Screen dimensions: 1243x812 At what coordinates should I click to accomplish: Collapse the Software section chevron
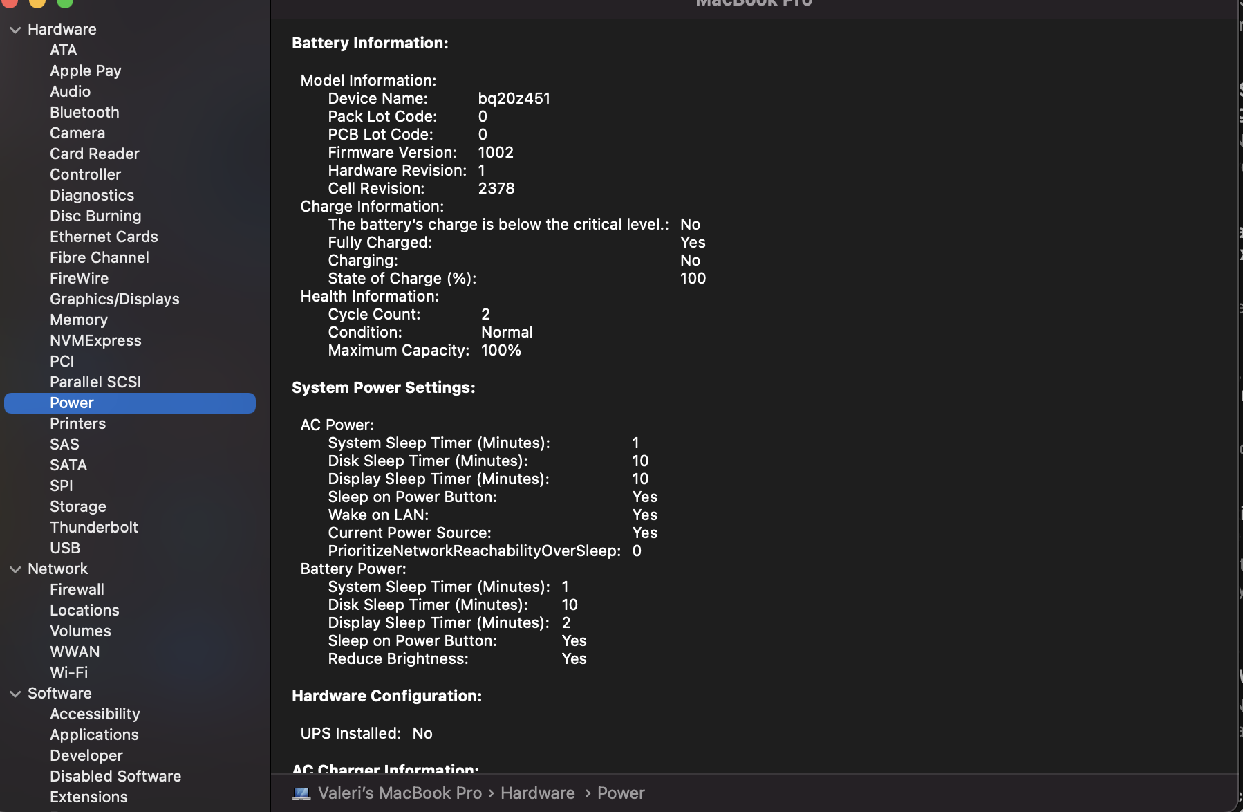15,694
